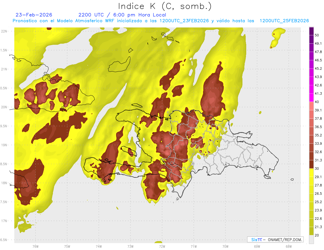This screenshot has width=324, height=250.
Task: Click the "69W" longitude label
Action: tap(257, 246)
